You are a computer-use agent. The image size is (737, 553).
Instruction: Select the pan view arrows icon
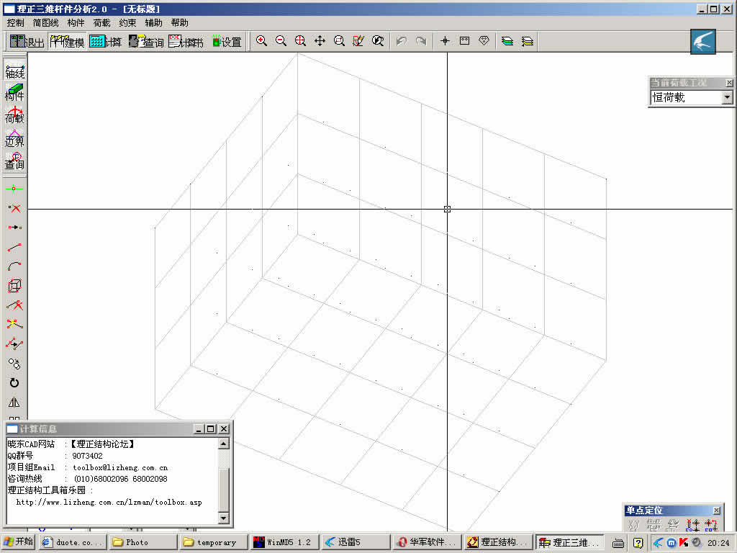click(320, 41)
